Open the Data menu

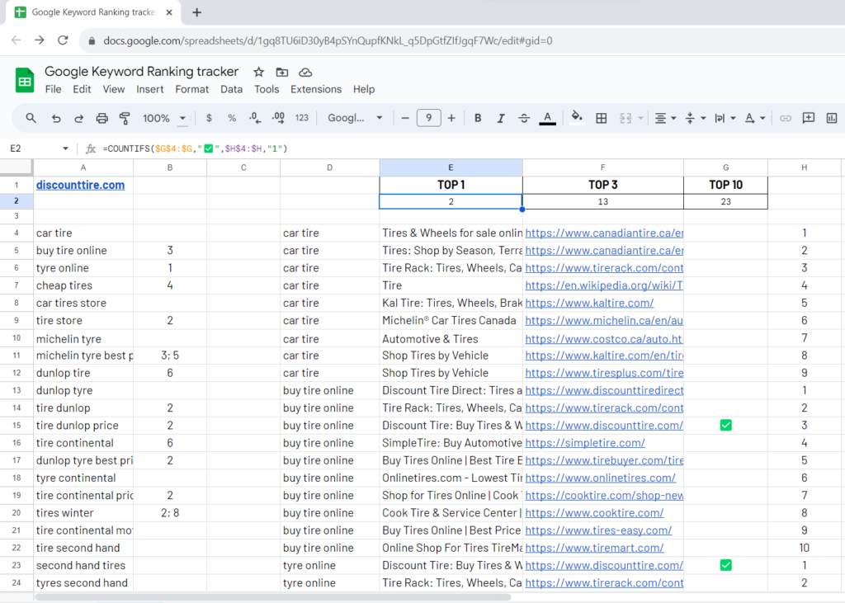(x=231, y=89)
